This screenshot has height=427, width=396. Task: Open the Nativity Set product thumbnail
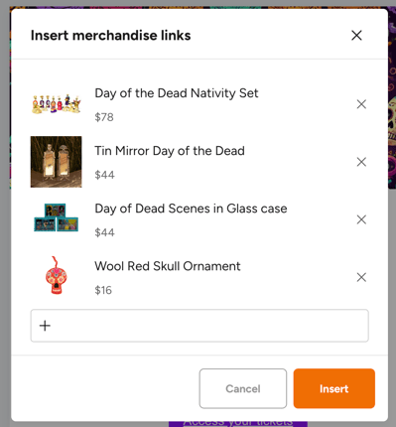pos(57,104)
